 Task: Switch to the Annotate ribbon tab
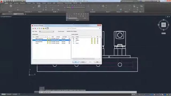(16, 3)
